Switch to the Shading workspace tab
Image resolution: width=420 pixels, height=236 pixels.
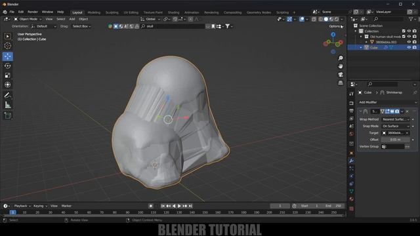173,12
